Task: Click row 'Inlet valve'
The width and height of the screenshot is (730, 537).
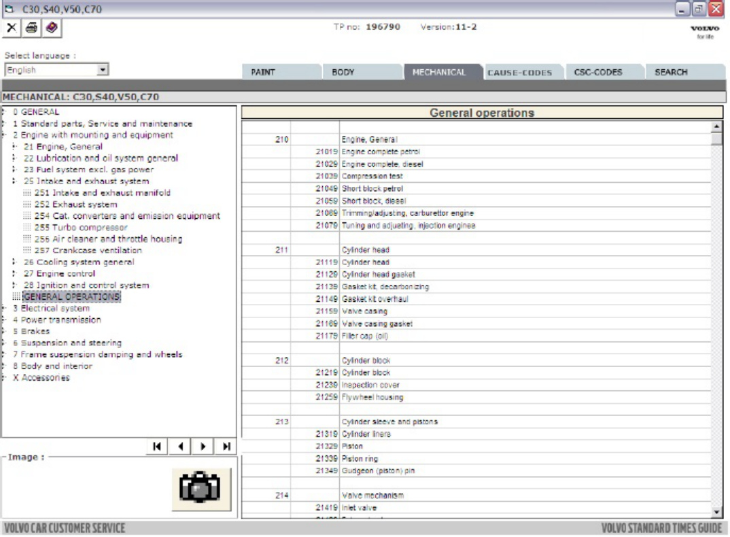Action: click(476, 508)
